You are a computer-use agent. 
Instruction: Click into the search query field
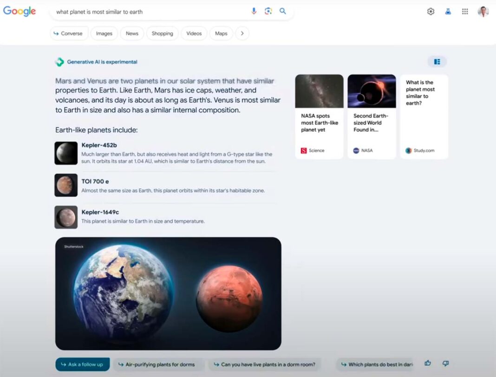click(x=149, y=12)
